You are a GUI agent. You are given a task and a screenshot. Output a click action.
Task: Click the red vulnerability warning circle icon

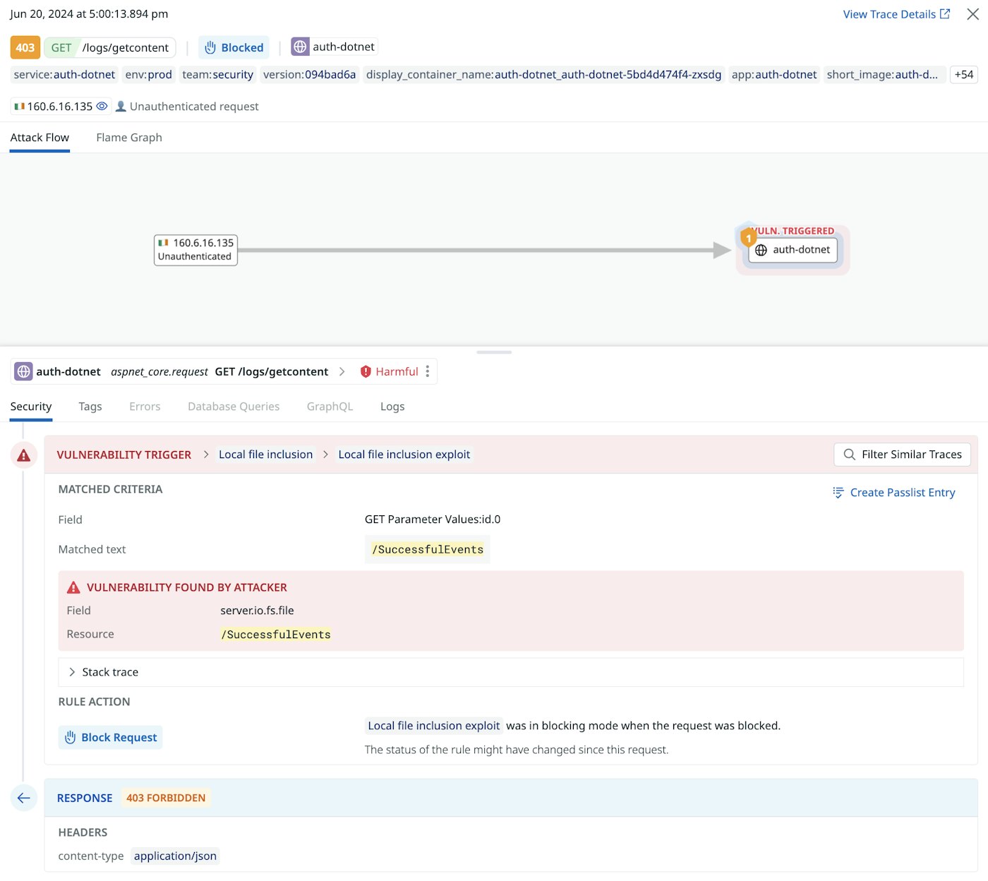click(24, 455)
